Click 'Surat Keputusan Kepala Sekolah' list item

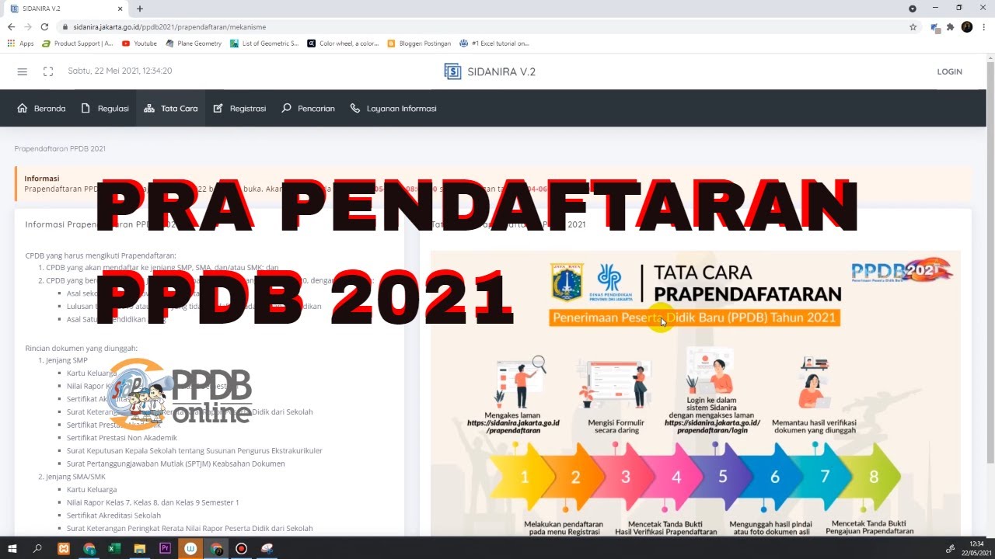coord(194,450)
